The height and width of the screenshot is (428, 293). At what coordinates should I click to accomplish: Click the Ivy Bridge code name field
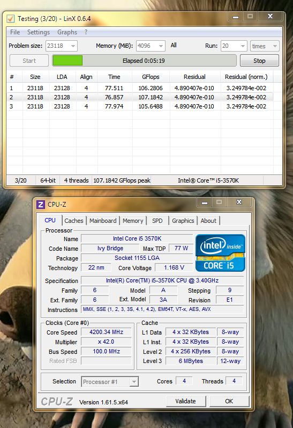[110, 249]
